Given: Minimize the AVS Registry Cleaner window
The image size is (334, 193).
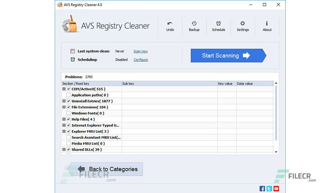Looking at the screenshot, I should click(x=251, y=5).
